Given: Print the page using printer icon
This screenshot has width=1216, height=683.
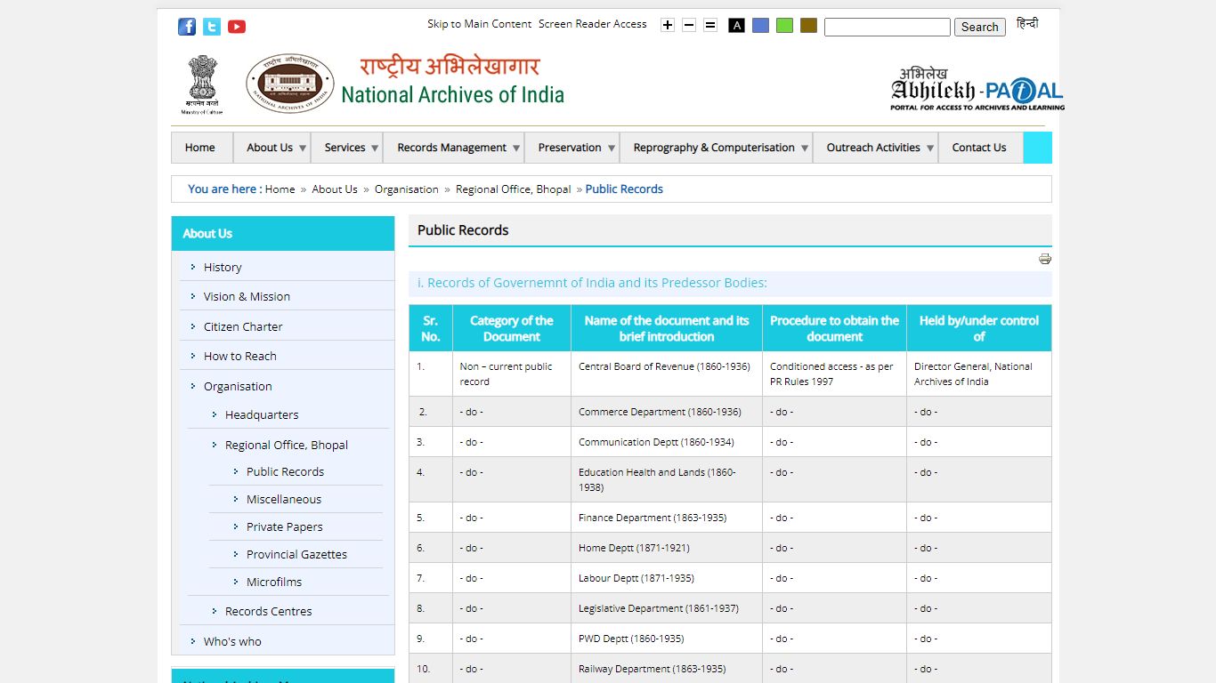Looking at the screenshot, I should point(1045,259).
